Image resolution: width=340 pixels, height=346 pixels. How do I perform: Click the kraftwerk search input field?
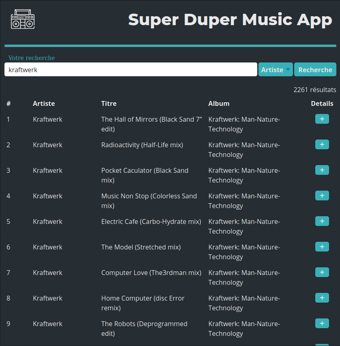tap(130, 69)
